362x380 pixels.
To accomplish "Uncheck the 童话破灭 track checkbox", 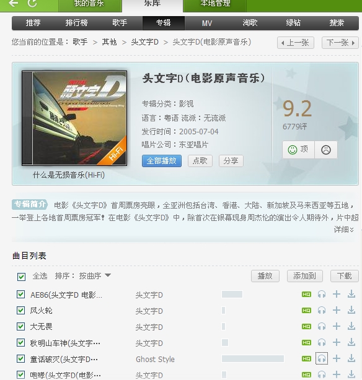I will tap(20, 359).
